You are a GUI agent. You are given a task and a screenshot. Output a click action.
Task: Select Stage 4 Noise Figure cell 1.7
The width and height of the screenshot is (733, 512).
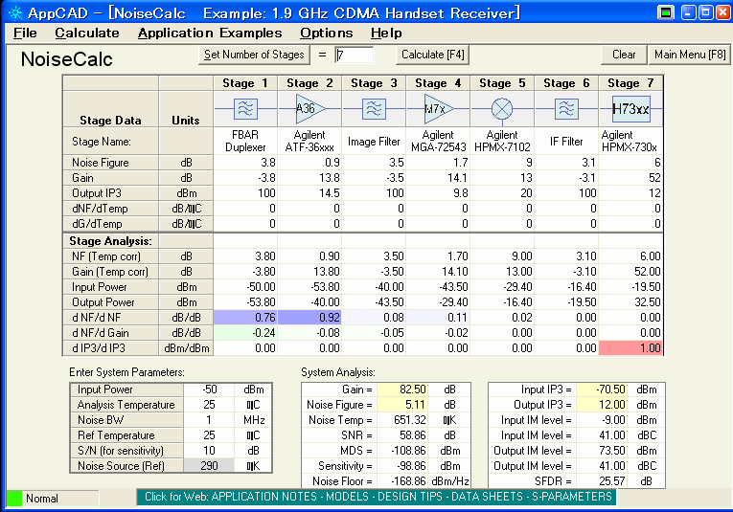tap(438, 163)
